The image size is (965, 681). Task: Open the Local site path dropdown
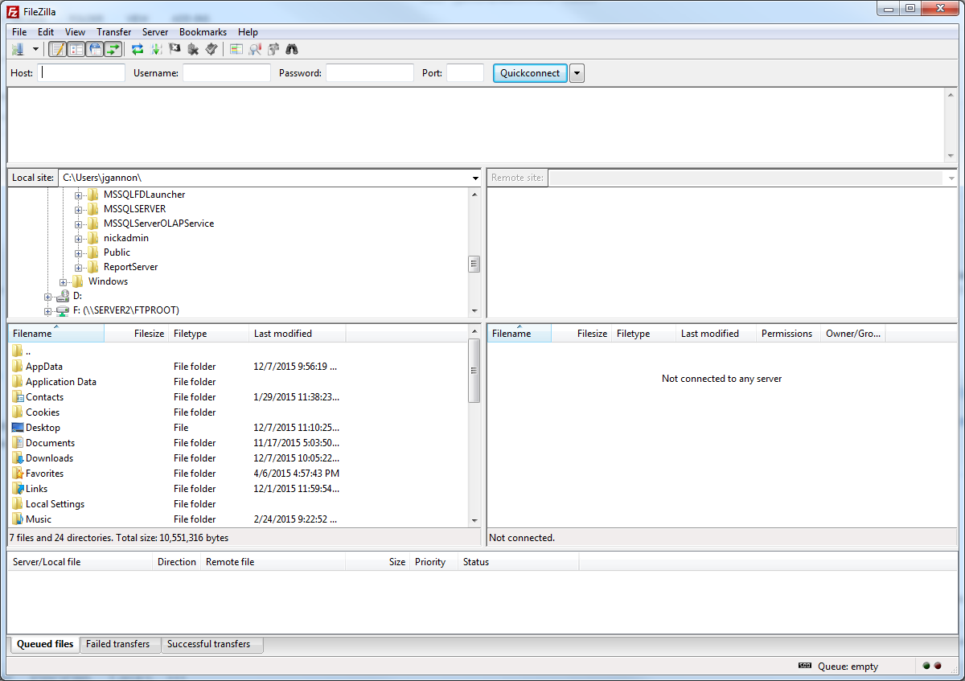pyautogui.click(x=474, y=178)
